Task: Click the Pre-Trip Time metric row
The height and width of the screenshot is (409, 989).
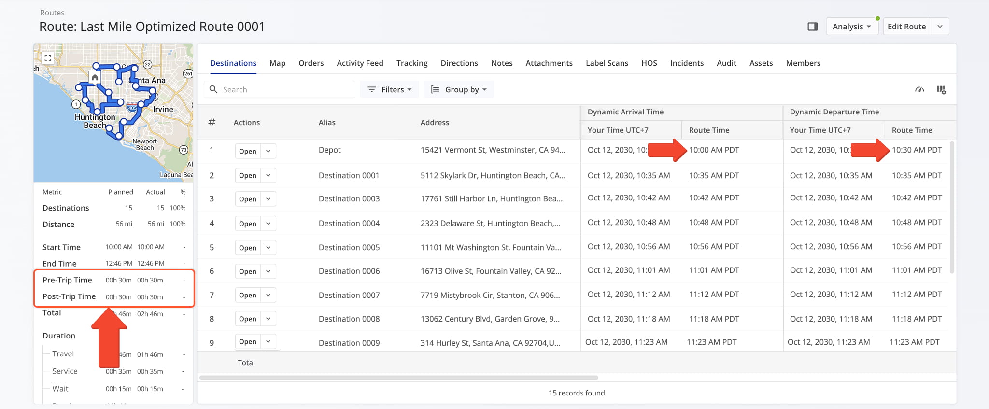Action: coord(114,280)
